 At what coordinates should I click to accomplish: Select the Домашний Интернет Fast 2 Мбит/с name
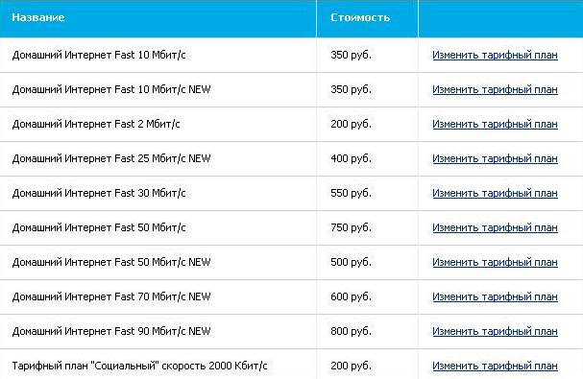96,124
